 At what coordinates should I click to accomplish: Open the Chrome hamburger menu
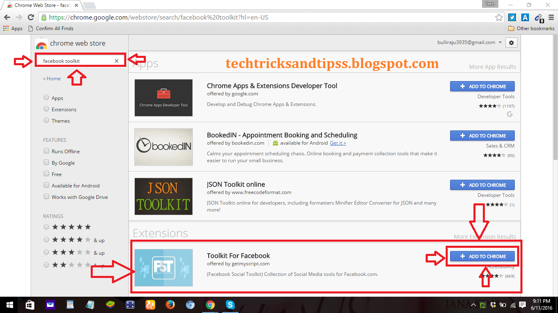[x=551, y=18]
